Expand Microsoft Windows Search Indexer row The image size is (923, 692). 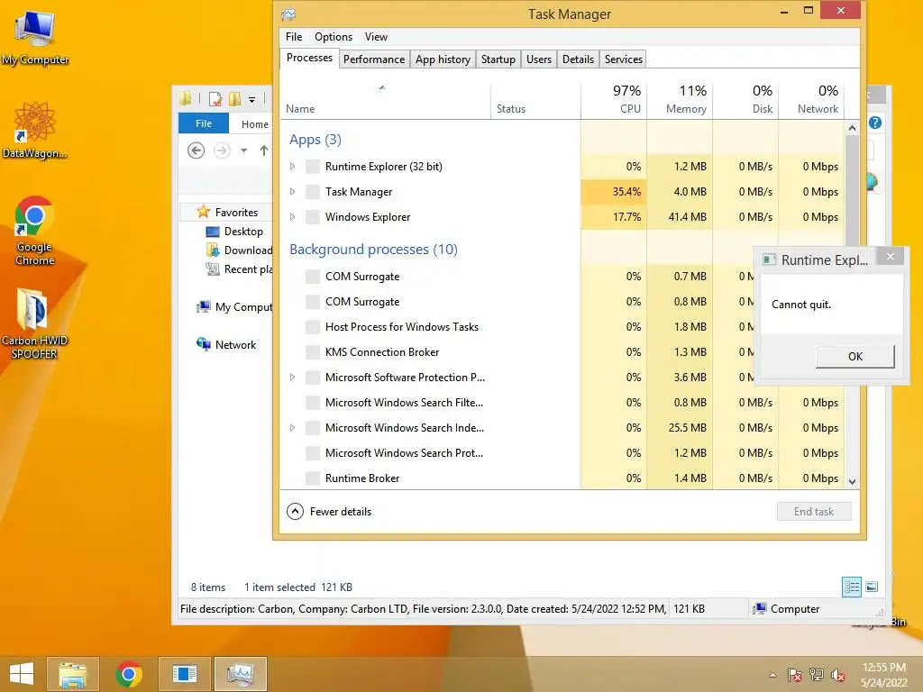pyautogui.click(x=293, y=428)
